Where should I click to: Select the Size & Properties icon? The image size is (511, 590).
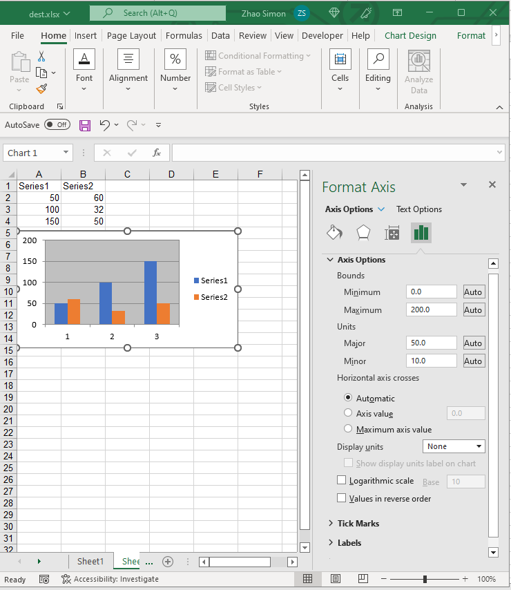click(x=392, y=233)
